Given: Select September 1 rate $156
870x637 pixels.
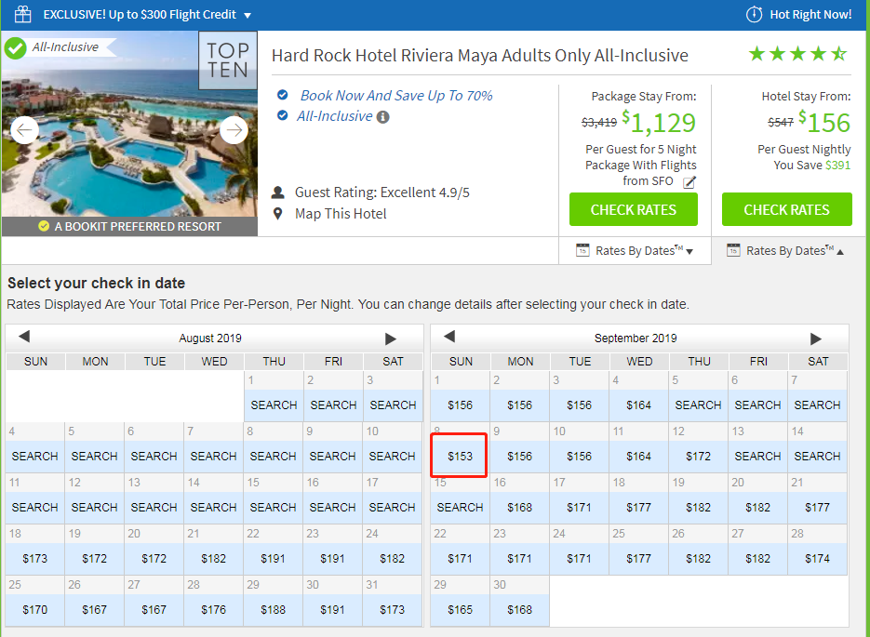Looking at the screenshot, I should click(x=460, y=405).
